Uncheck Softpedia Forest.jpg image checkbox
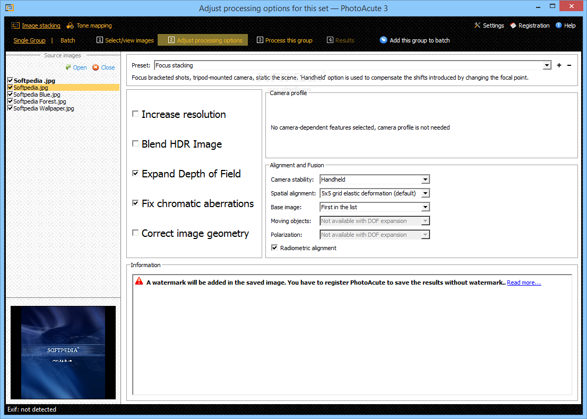 10,101
